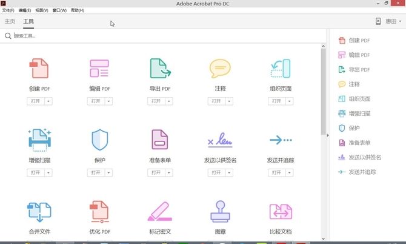The width and height of the screenshot is (406, 244).
Task: Click the tools list scrollbar down arrow
Action: (323, 239)
